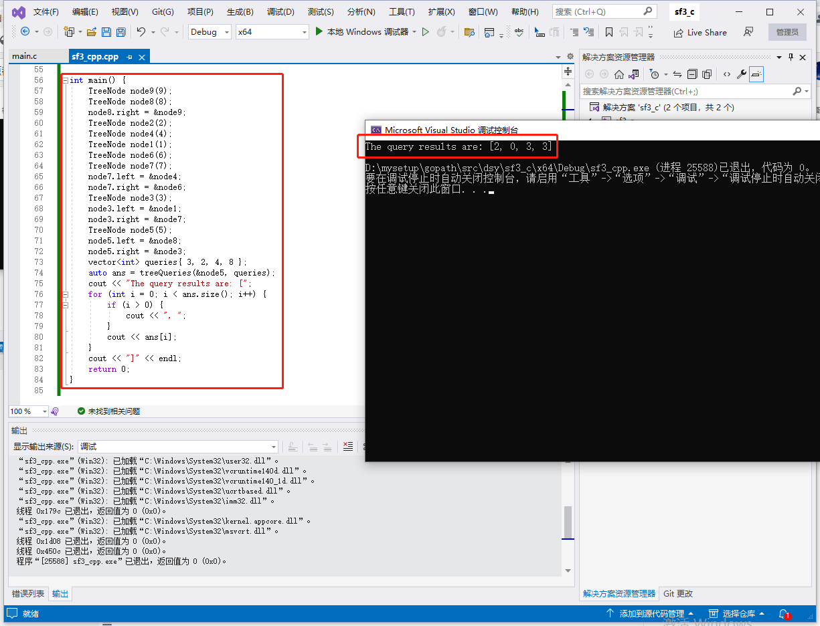Viewport: 820px width, 626px height.
Task: Open Properties wrench icon in Solution Explorer
Action: (x=742, y=74)
